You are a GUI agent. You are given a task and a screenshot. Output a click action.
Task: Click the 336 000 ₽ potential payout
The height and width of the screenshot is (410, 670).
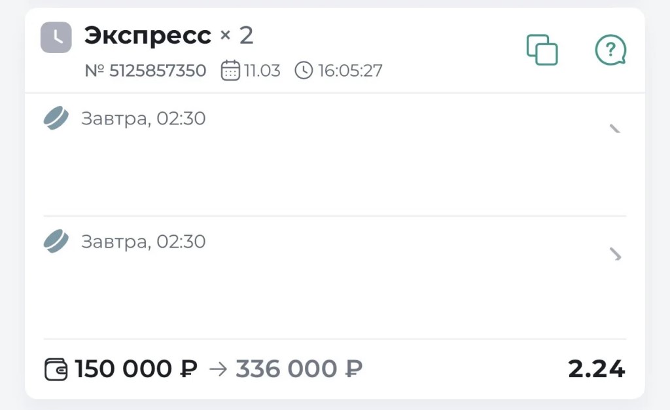[299, 369]
